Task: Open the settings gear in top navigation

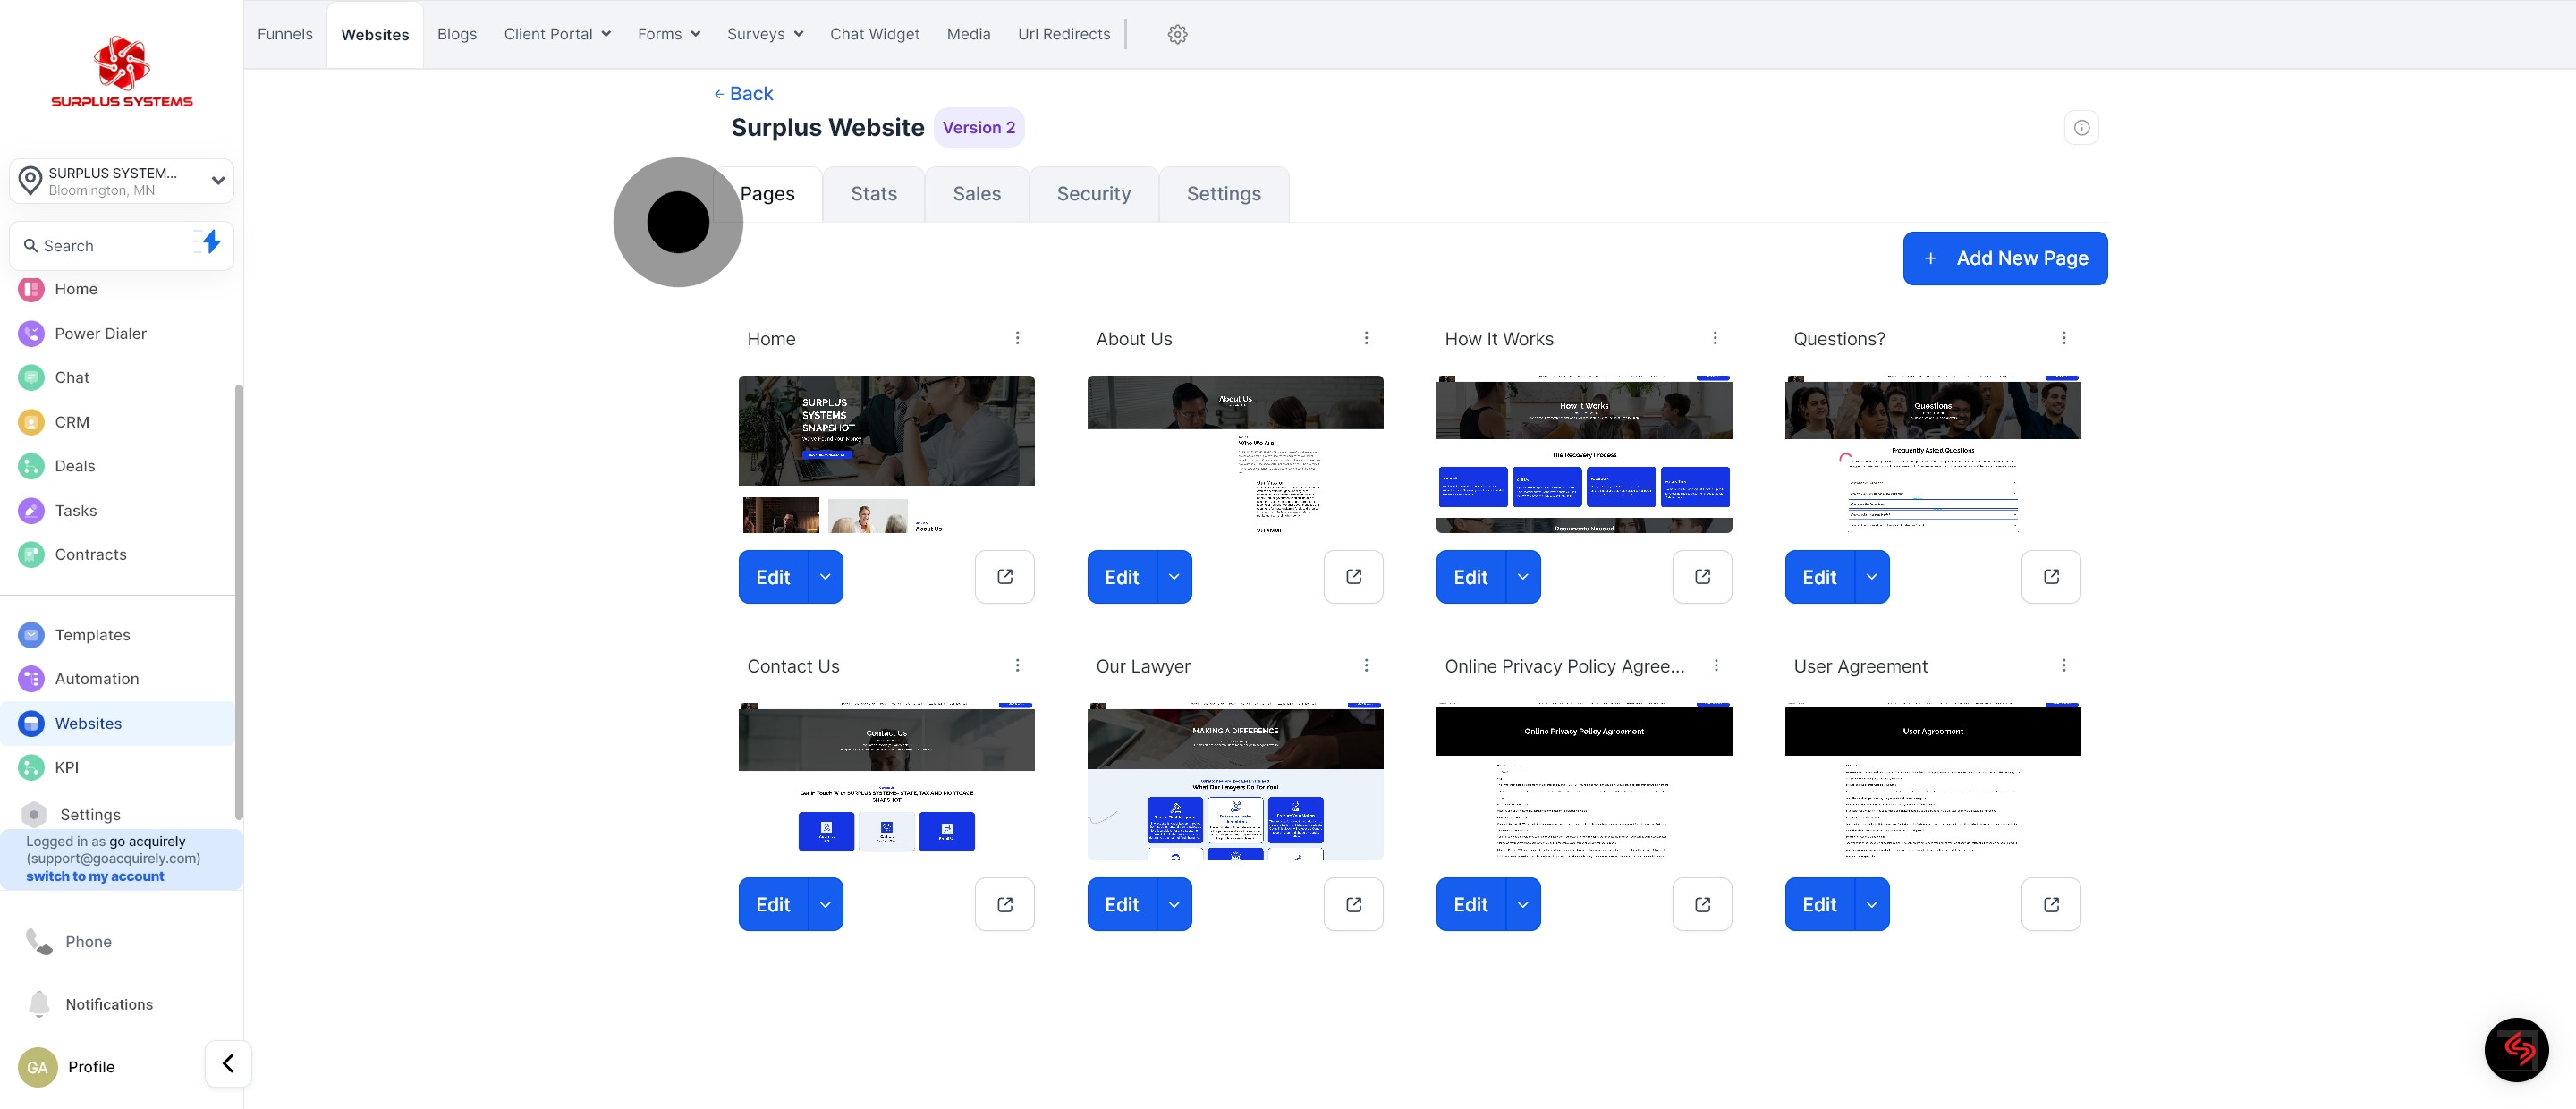Action: (x=1177, y=34)
